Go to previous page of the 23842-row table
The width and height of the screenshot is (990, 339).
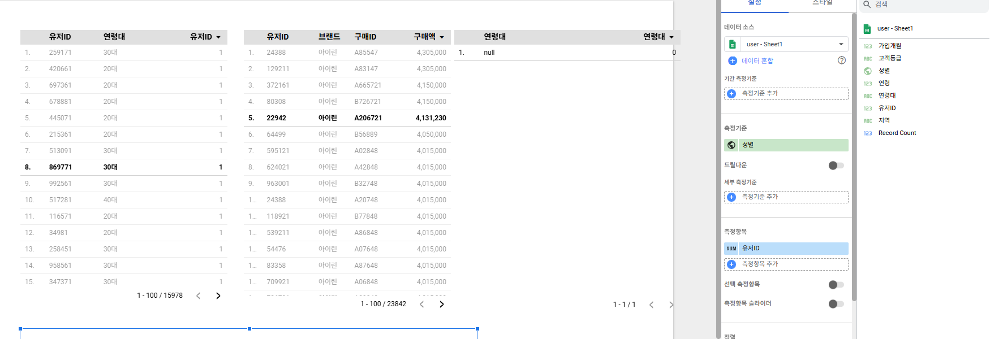pos(421,305)
